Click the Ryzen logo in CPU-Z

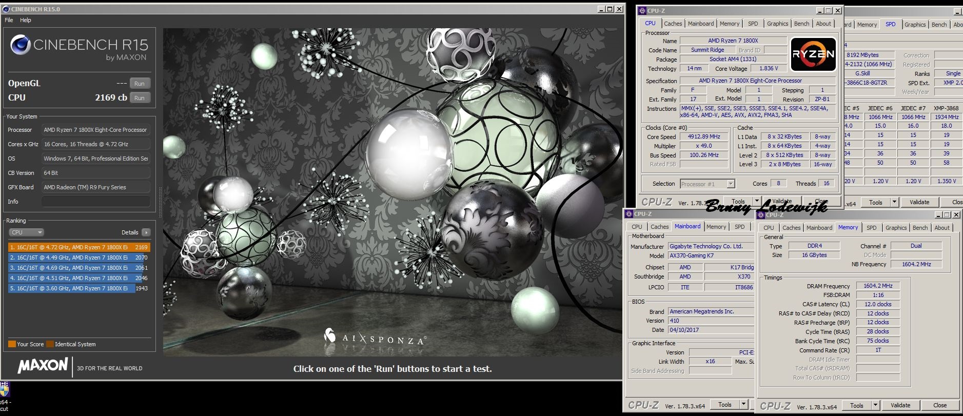[813, 54]
